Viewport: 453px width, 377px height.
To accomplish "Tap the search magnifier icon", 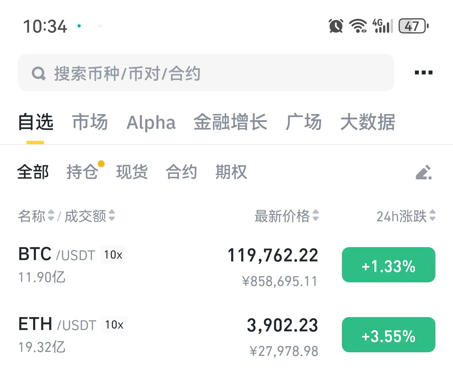I will 39,74.
